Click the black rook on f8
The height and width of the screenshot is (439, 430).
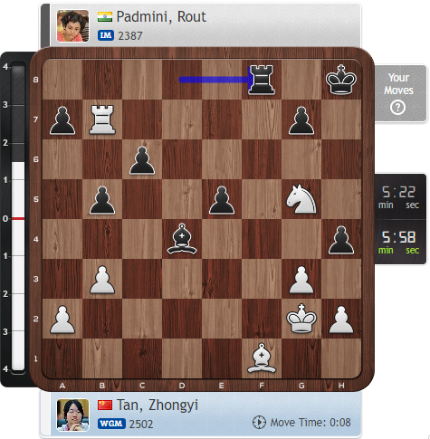pos(262,80)
